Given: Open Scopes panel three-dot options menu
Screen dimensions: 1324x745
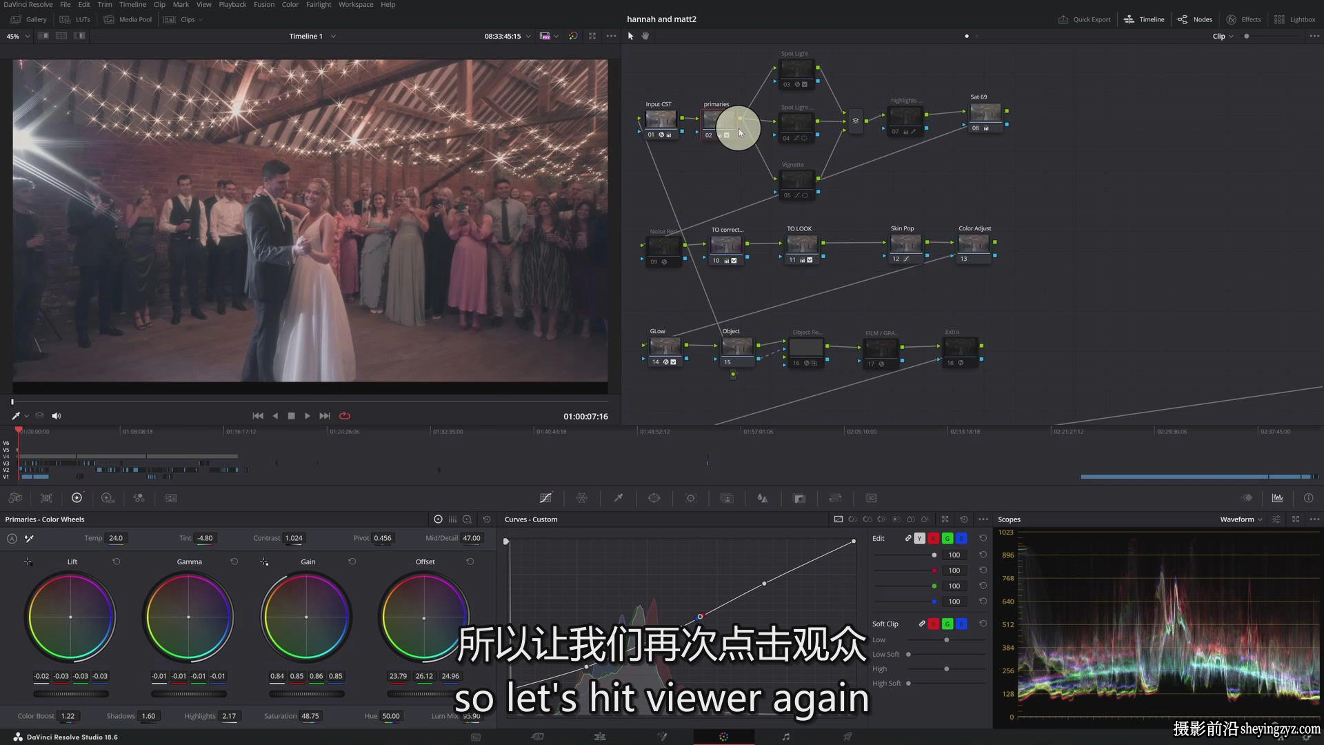Looking at the screenshot, I should [x=1314, y=519].
